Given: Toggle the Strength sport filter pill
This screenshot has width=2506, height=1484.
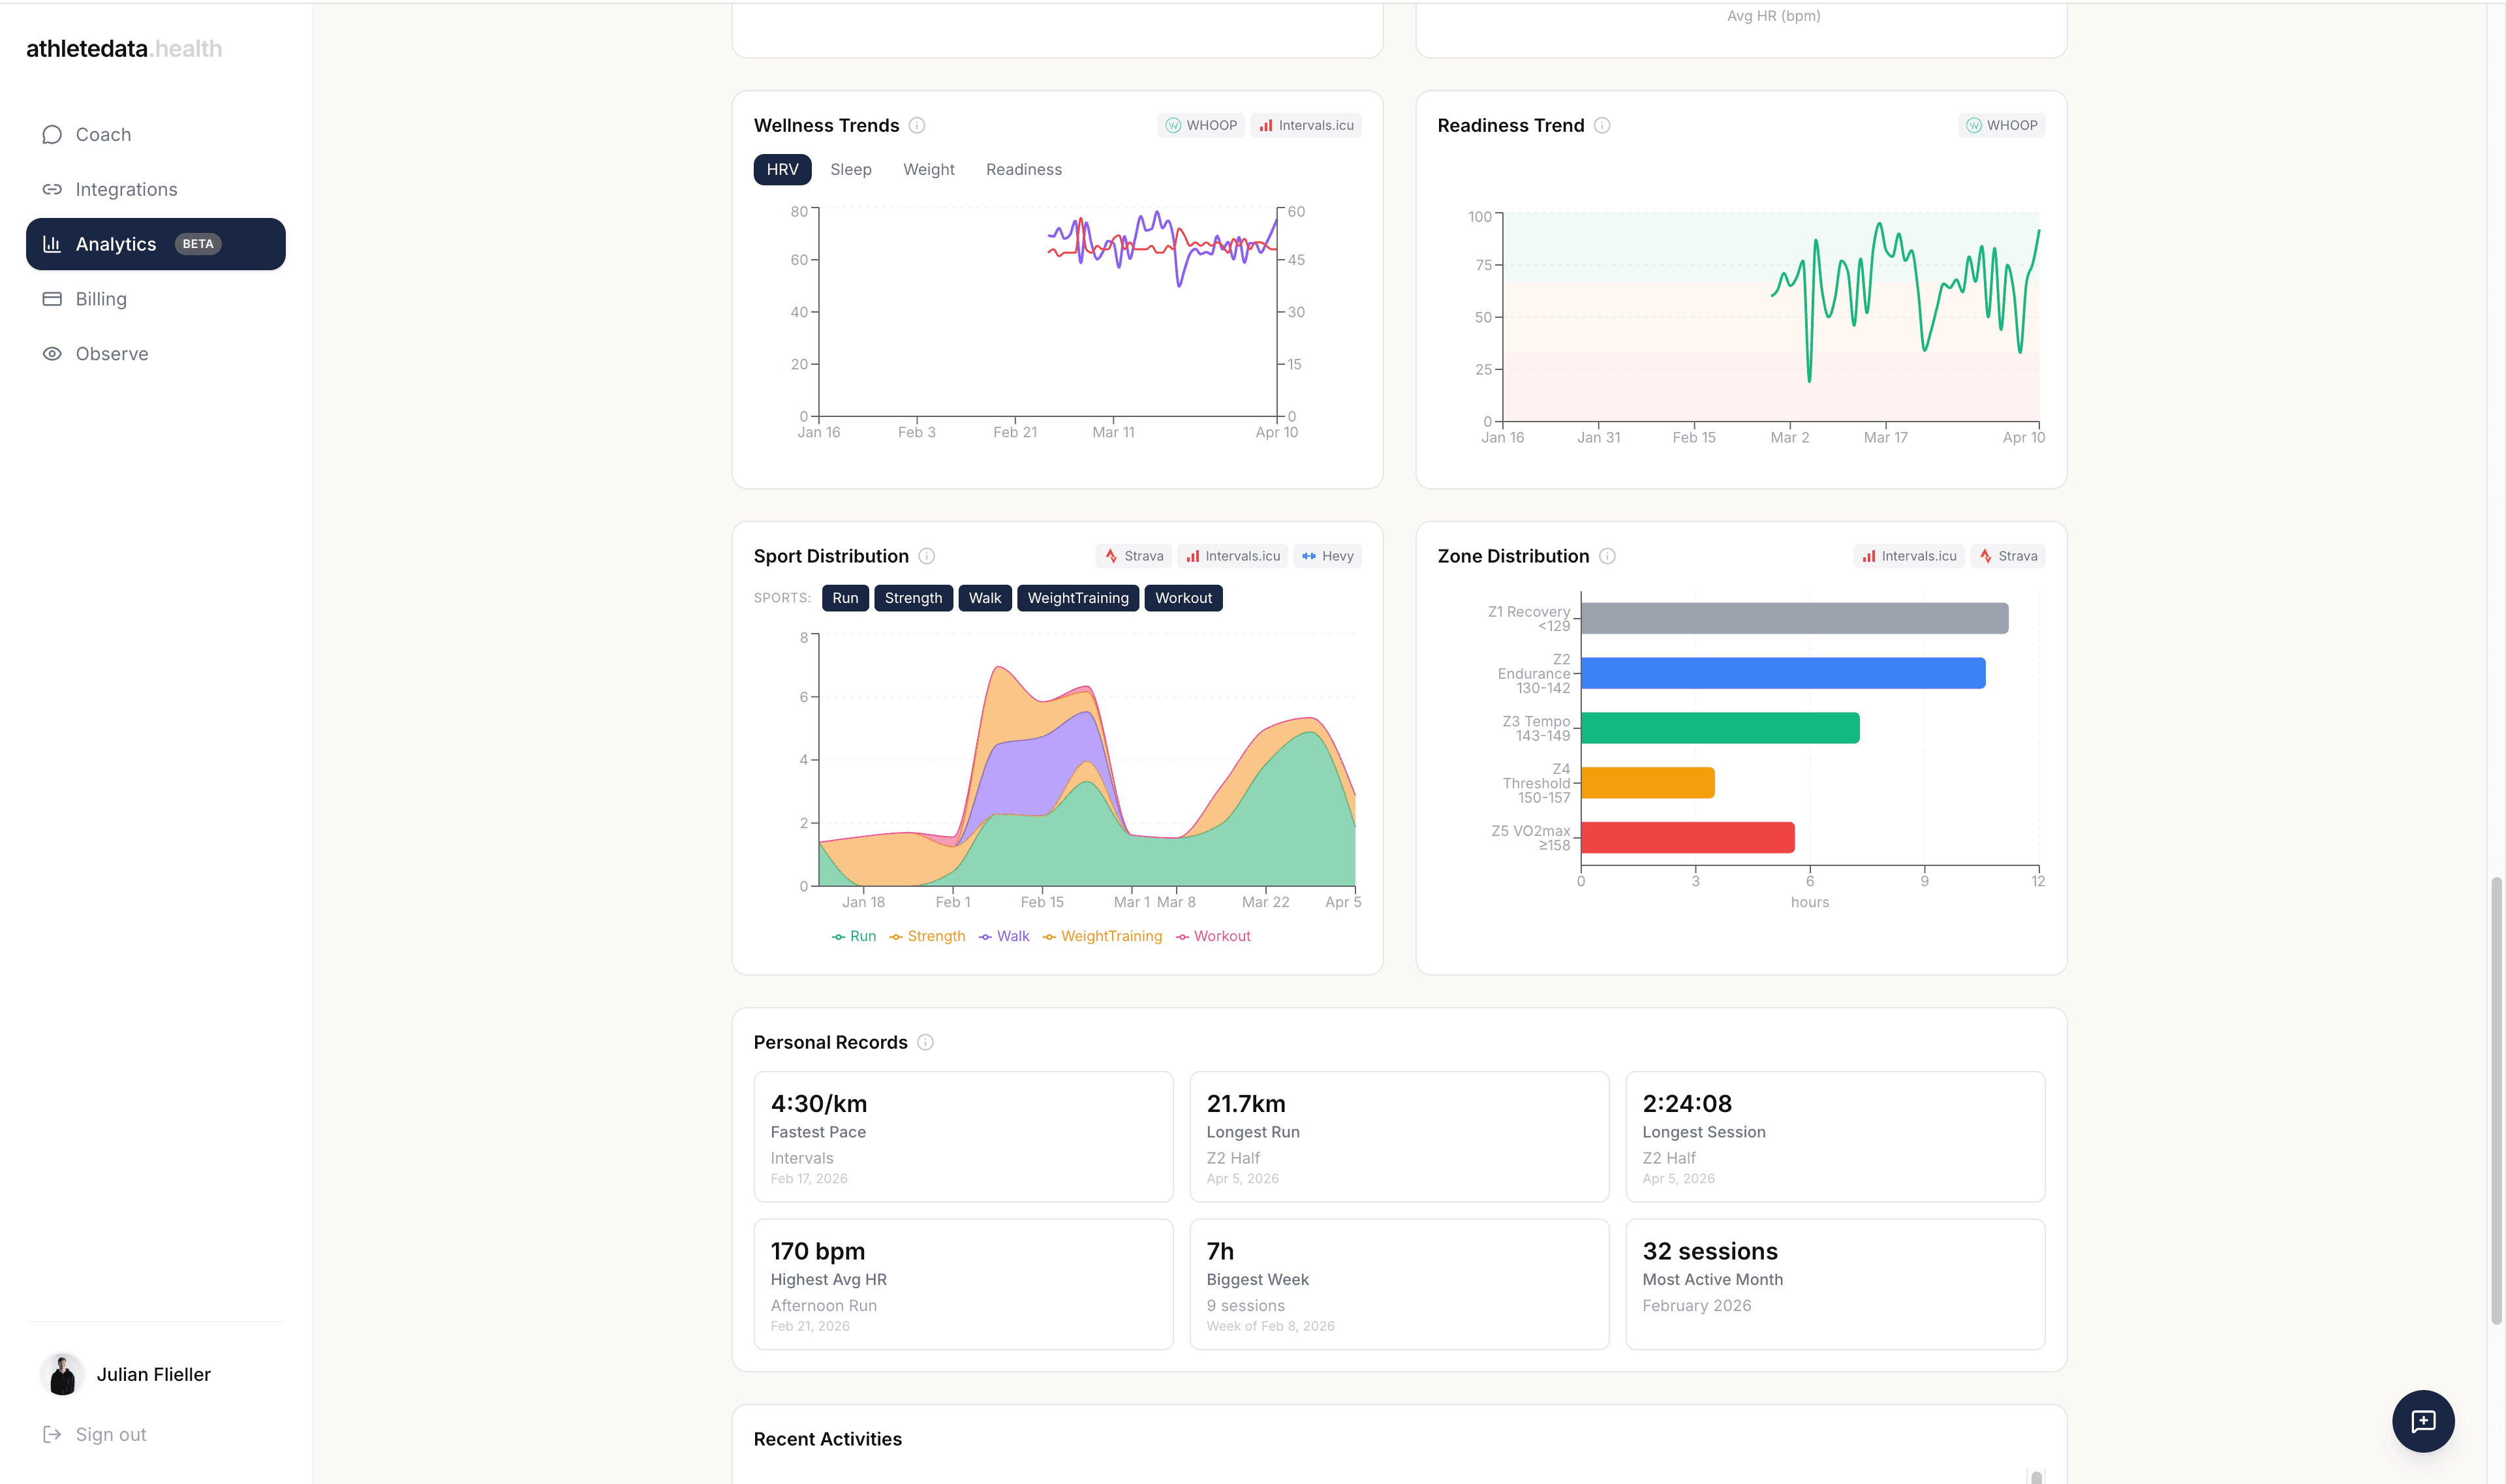Looking at the screenshot, I should [913, 597].
